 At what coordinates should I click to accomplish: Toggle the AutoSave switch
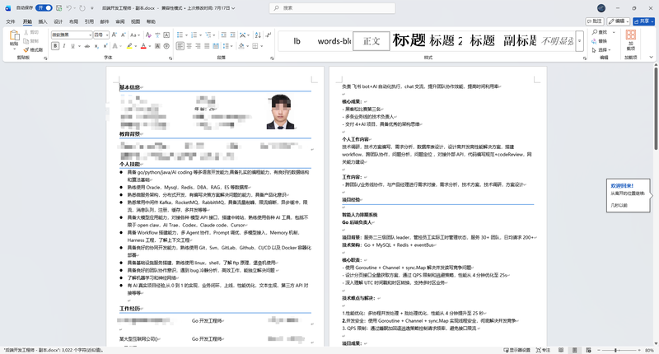(x=44, y=8)
